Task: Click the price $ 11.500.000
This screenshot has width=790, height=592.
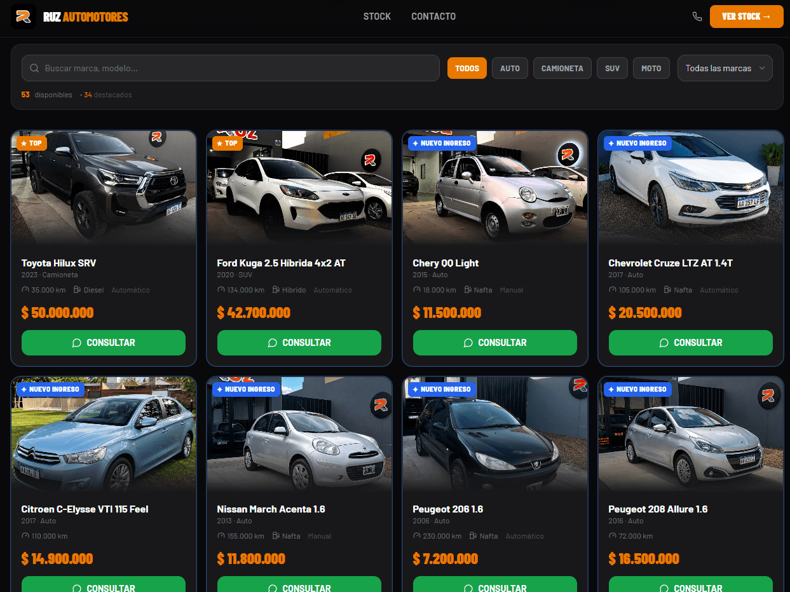Action: point(447,313)
